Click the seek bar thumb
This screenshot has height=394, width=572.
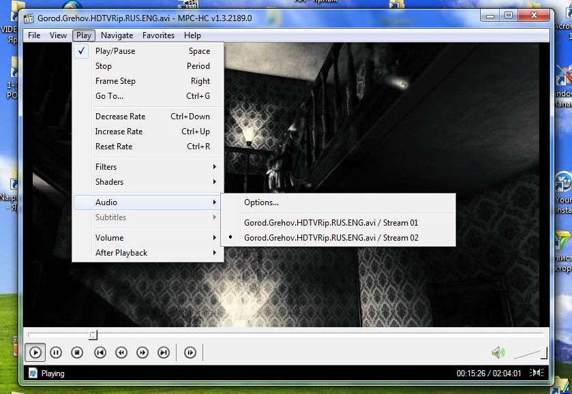pyautogui.click(x=93, y=335)
